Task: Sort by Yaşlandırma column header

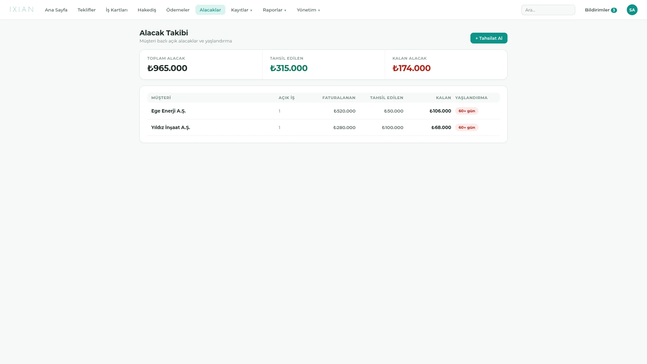Action: 471,98
